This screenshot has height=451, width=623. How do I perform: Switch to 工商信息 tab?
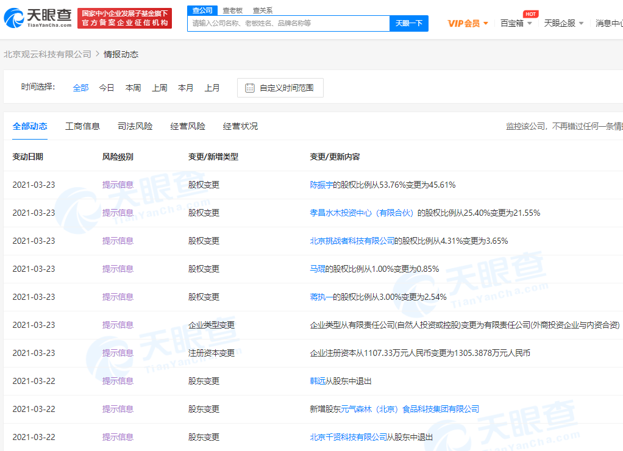coord(83,126)
